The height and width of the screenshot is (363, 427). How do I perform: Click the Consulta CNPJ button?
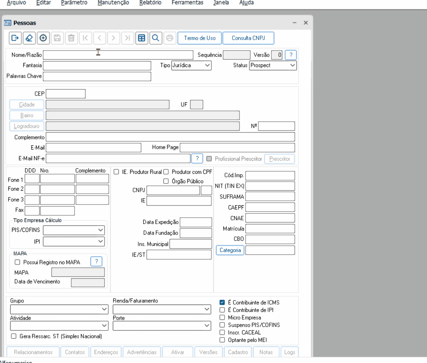pos(248,38)
